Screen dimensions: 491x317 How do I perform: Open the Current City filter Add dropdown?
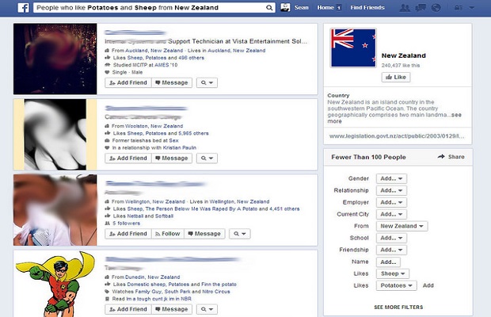(x=391, y=214)
